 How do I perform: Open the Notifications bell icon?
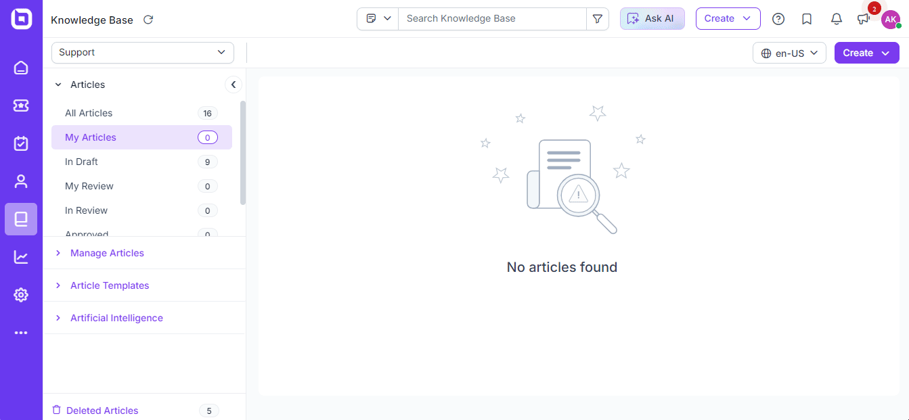pyautogui.click(x=837, y=19)
